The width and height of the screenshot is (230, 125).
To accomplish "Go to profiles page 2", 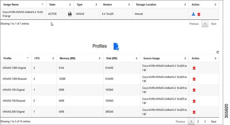I will click(x=198, y=121).
